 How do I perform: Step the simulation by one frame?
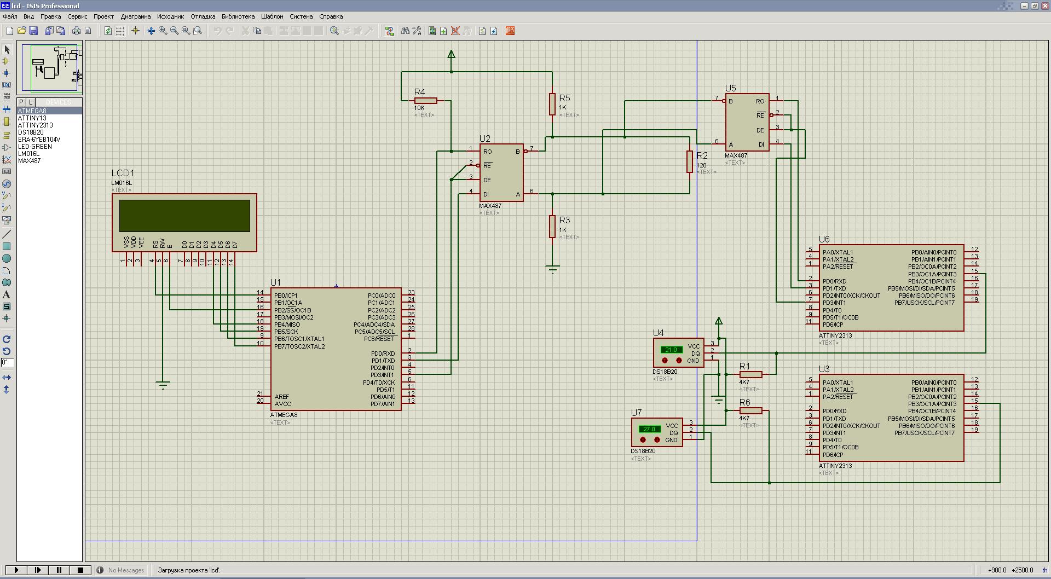38,570
